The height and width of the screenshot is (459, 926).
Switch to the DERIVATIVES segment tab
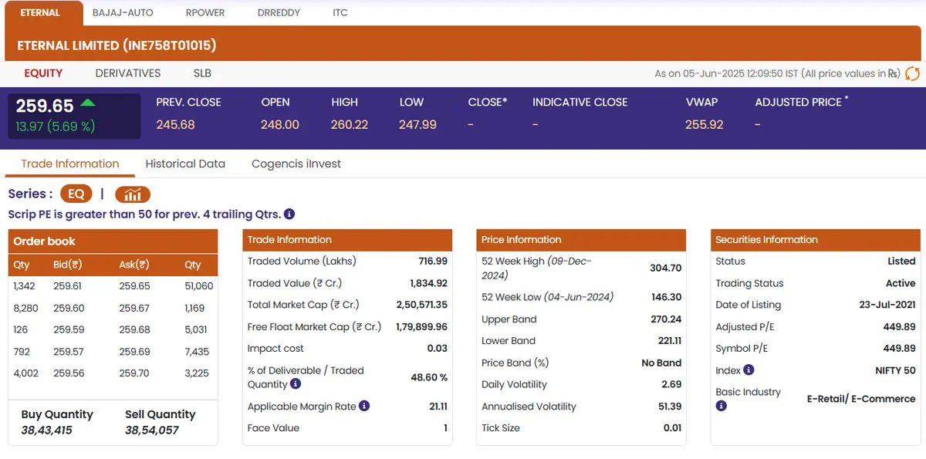(128, 73)
